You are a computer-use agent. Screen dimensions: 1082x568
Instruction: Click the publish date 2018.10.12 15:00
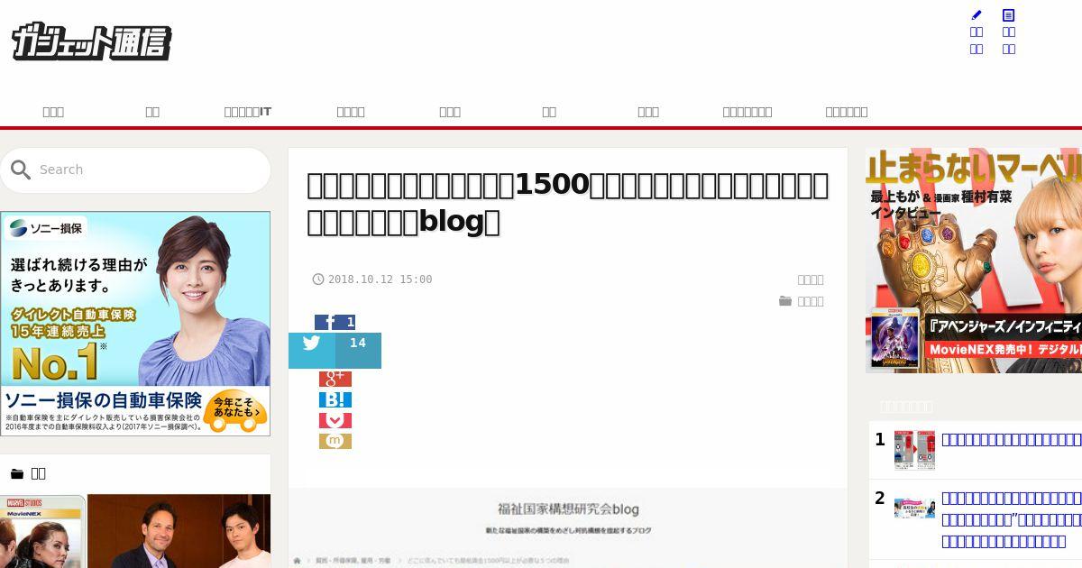[x=380, y=279]
